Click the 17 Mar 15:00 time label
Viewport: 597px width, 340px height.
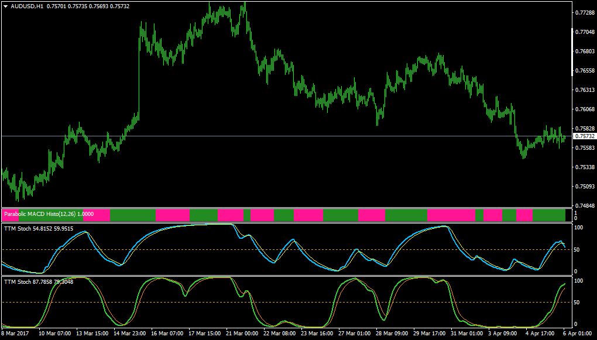pyautogui.click(x=205, y=333)
